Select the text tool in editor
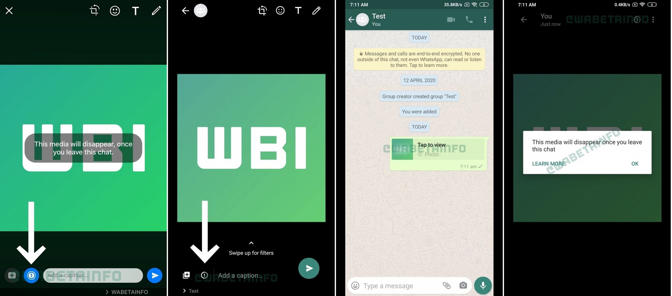Viewport: 672px width, 296px height. tap(135, 9)
